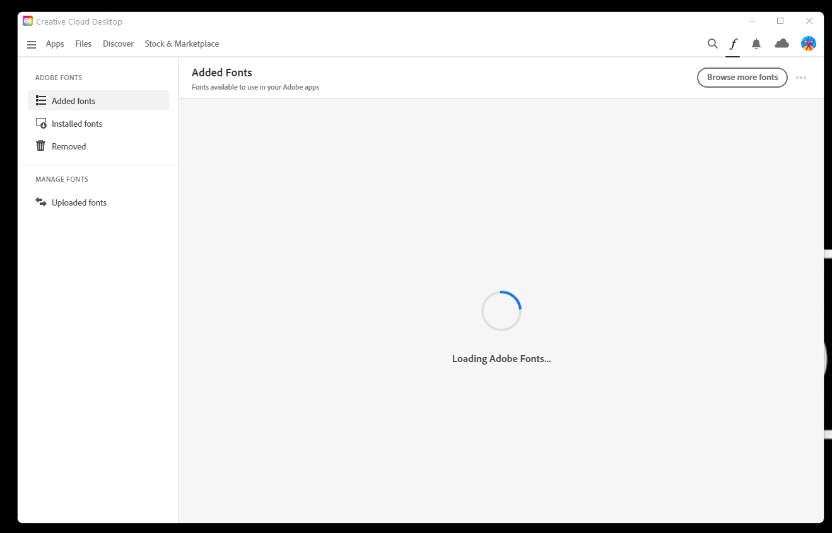Screen dimensions: 832x533
Task: Switch to the Apps tab
Action: click(55, 44)
